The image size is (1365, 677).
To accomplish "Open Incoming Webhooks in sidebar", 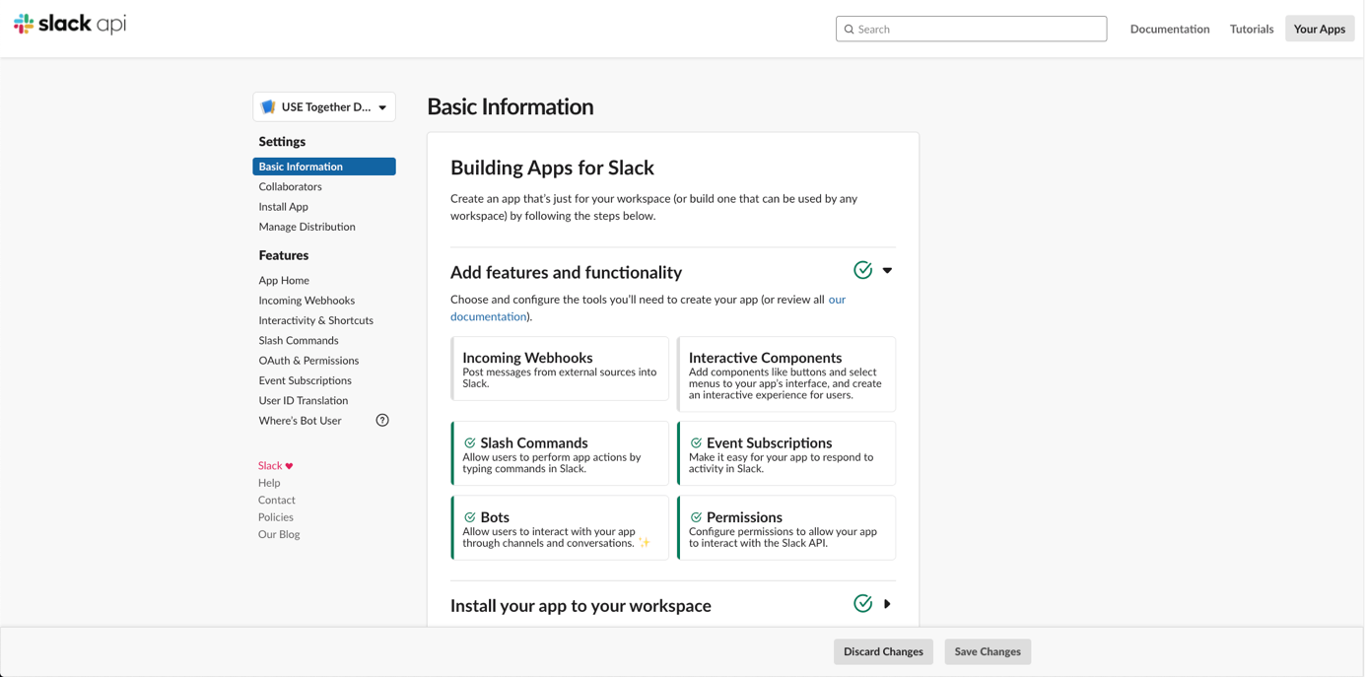I will 307,301.
